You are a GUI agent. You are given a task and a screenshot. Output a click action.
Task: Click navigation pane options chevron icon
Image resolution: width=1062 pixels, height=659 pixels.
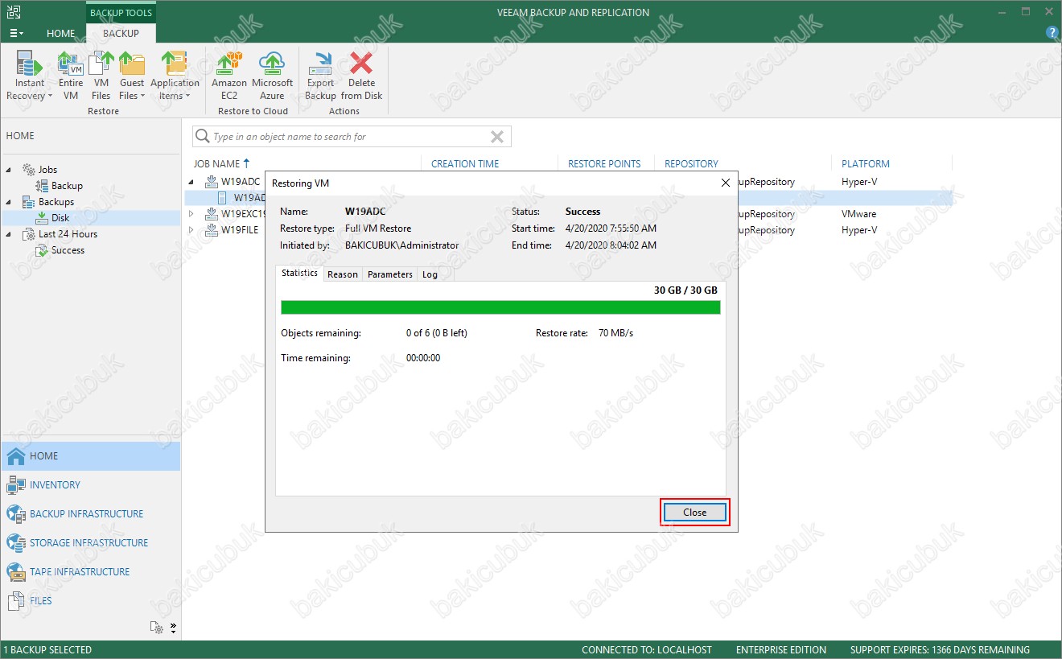click(x=173, y=628)
